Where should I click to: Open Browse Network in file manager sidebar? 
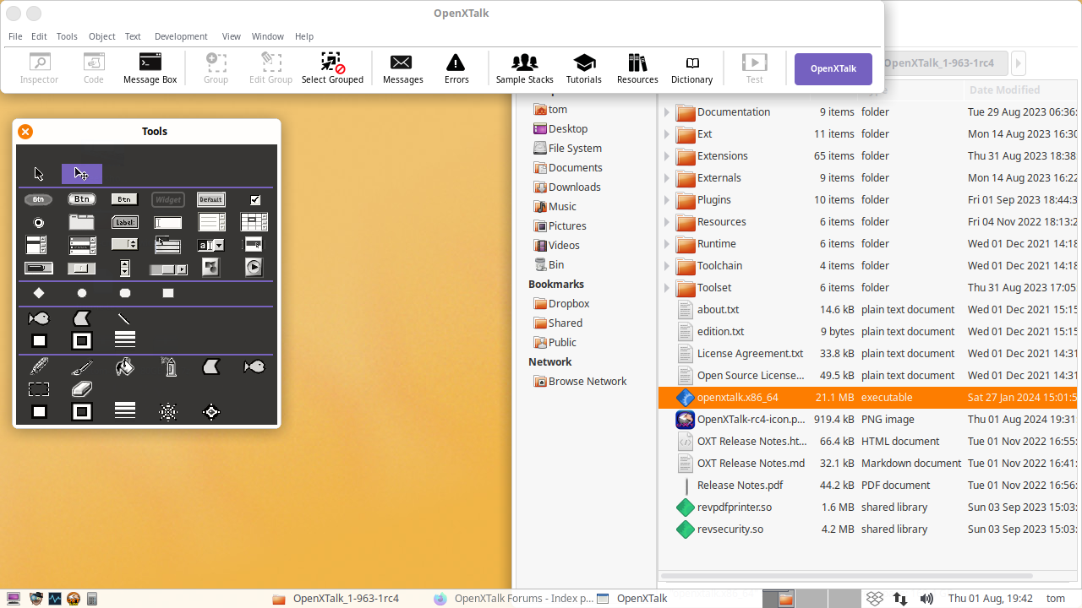pyautogui.click(x=580, y=382)
